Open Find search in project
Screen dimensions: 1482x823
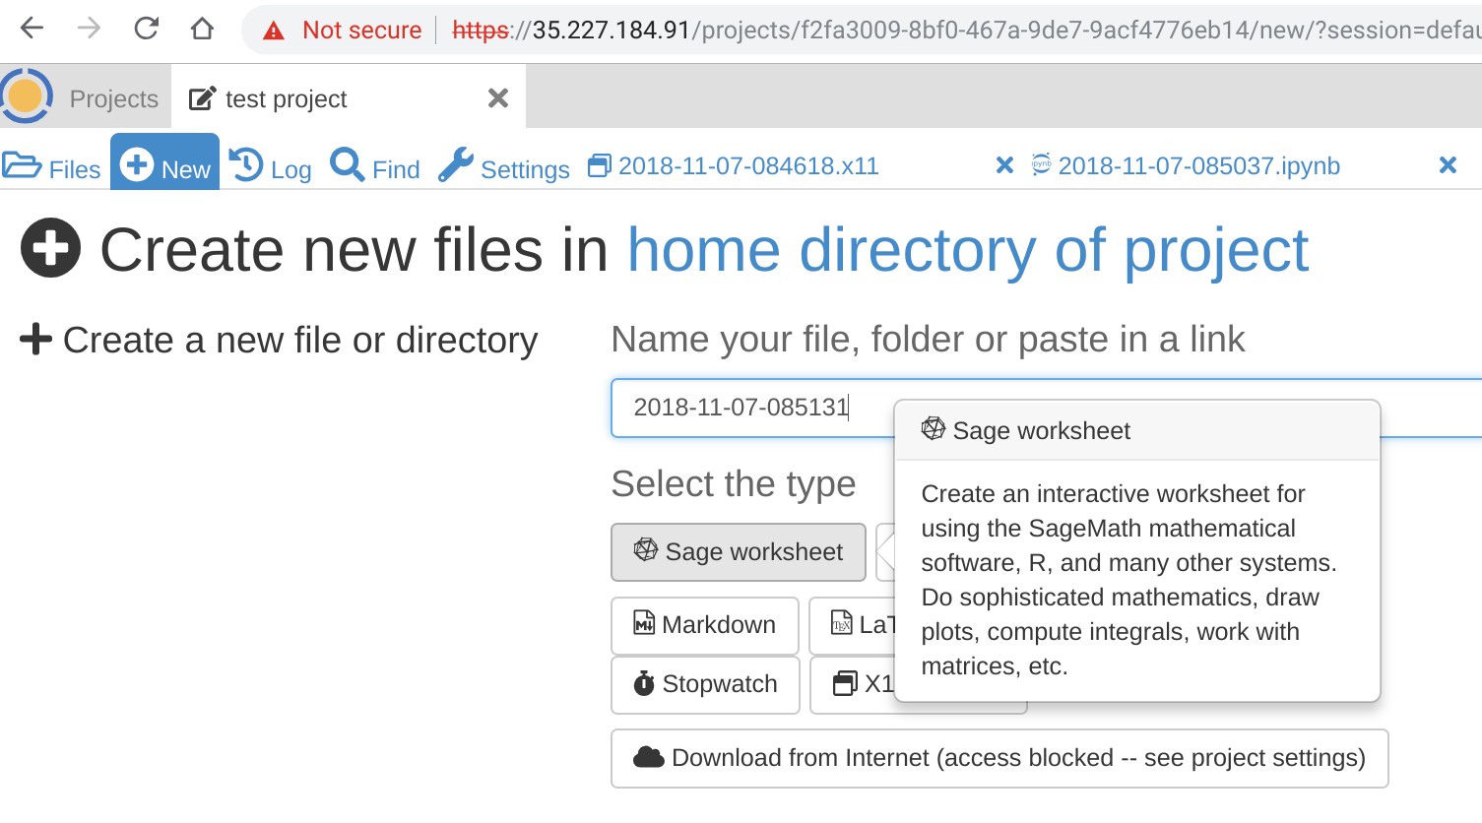375,168
